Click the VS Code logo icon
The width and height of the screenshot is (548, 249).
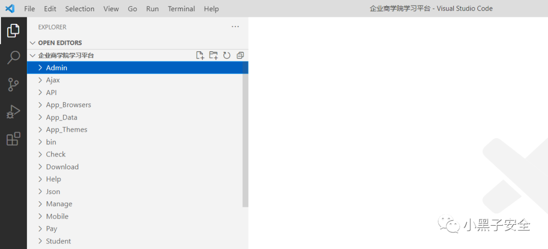[x=10, y=9]
